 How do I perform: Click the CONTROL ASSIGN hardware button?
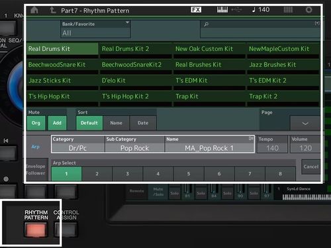click(66, 229)
